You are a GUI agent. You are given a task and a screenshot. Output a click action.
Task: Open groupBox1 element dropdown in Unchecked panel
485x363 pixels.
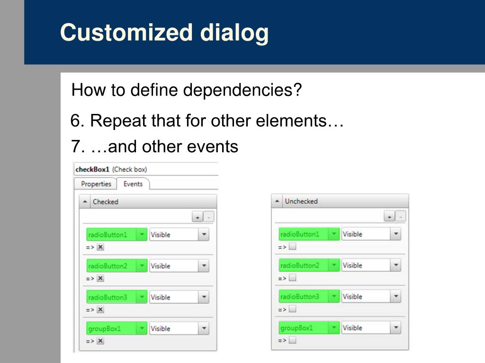[x=334, y=328]
